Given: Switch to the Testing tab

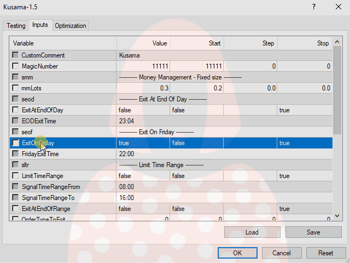Looking at the screenshot, I should 16,26.
